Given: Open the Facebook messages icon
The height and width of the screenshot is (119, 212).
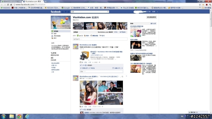Looking at the screenshot, I should (x=66, y=12).
